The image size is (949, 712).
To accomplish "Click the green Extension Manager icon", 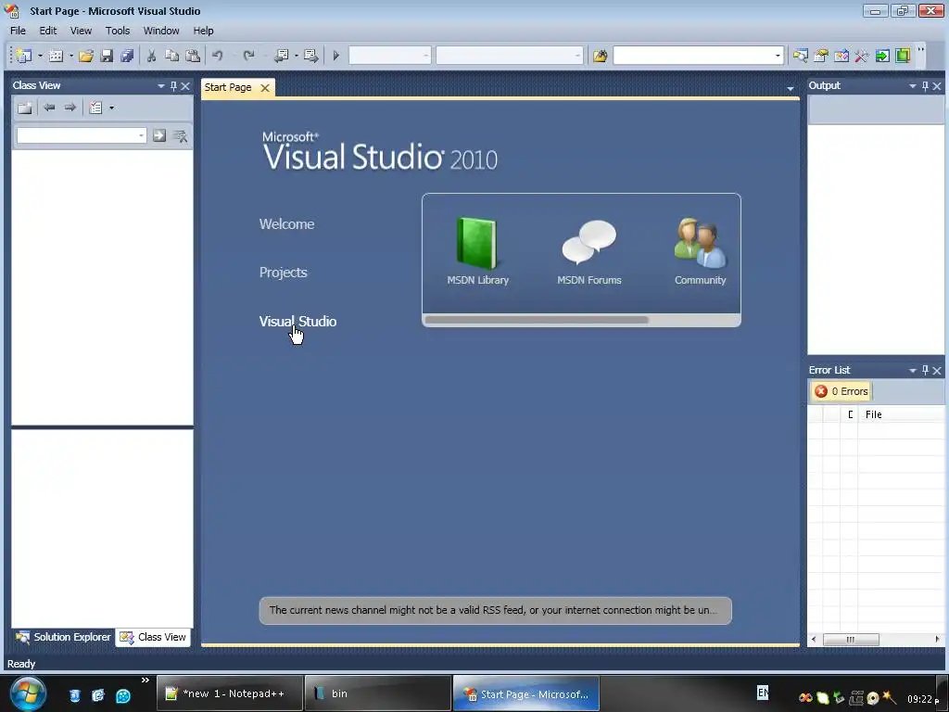I will pyautogui.click(x=903, y=56).
